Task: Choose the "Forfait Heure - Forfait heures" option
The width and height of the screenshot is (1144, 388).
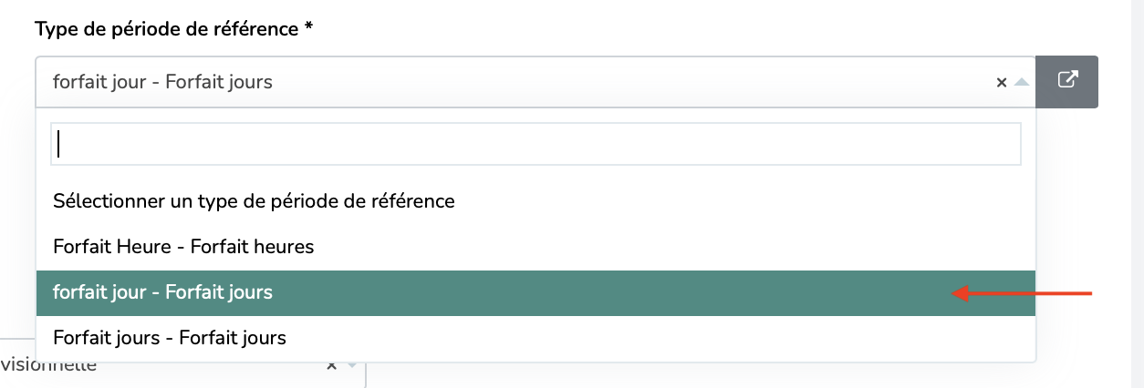Action: [x=183, y=246]
